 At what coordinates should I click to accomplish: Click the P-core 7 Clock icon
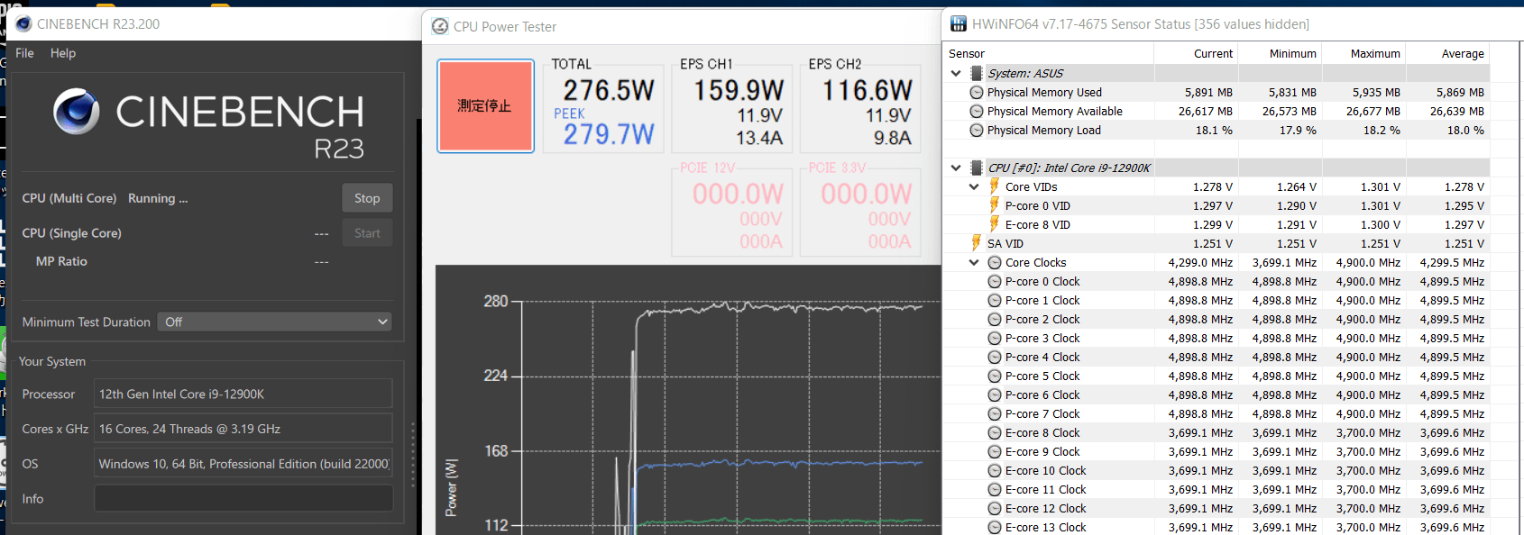pyautogui.click(x=995, y=413)
